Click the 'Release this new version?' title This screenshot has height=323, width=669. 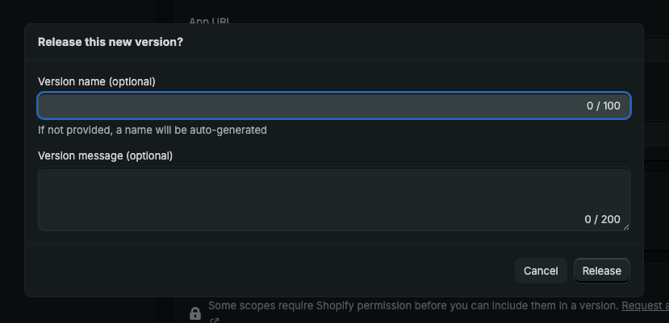111,42
